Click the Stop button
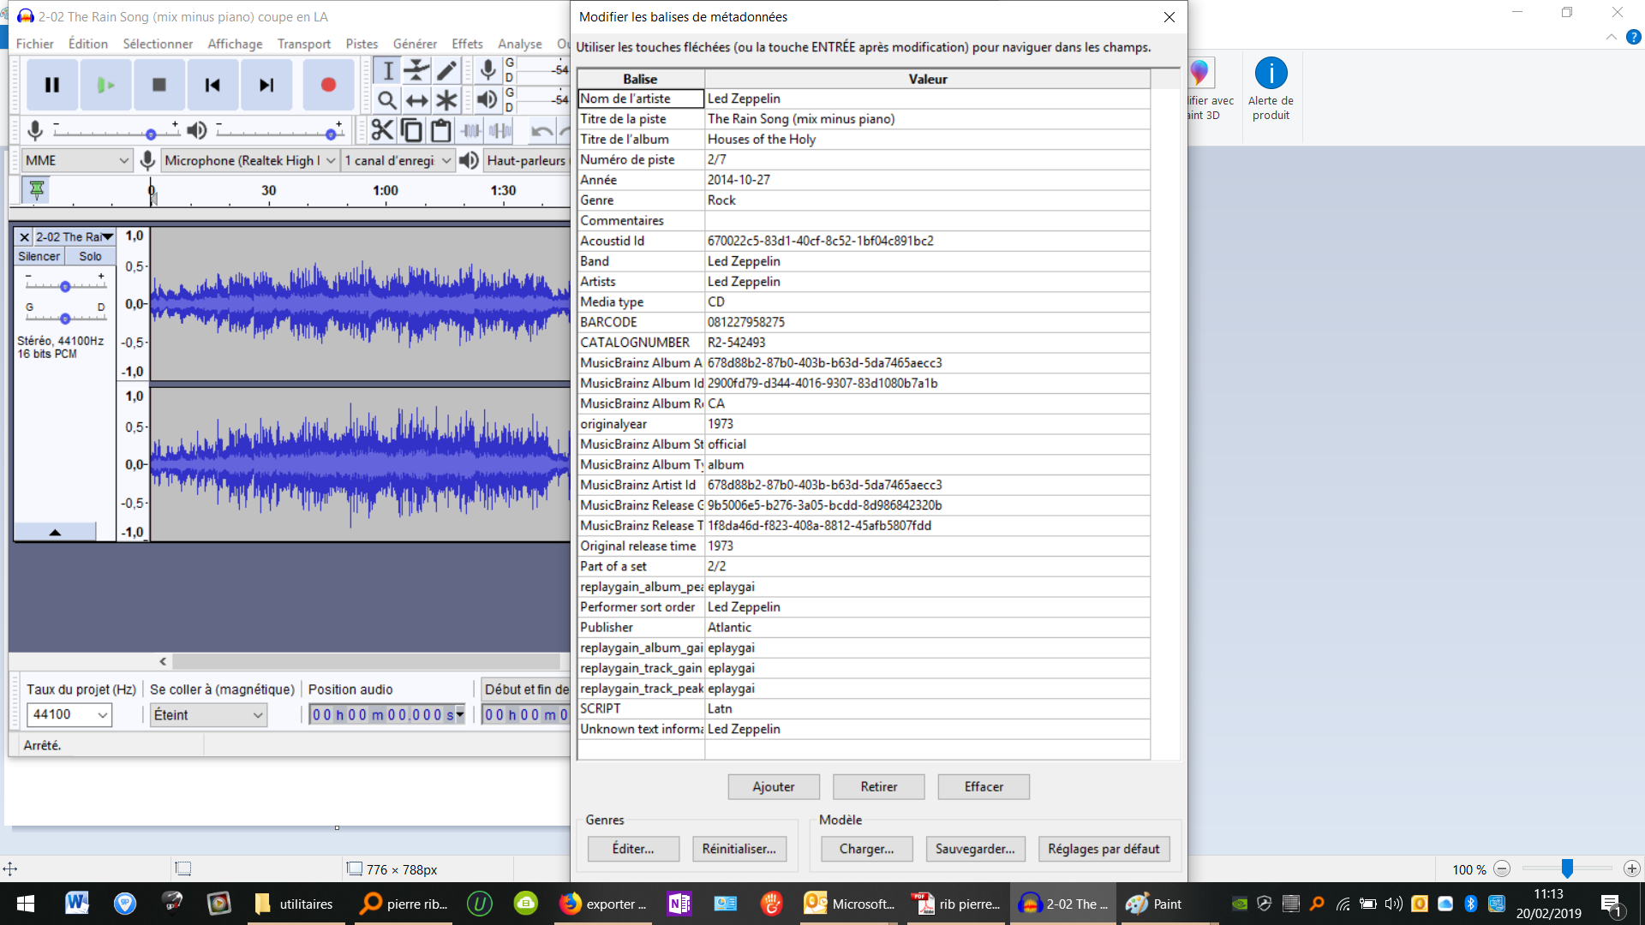Image resolution: width=1645 pixels, height=925 pixels. point(159,85)
